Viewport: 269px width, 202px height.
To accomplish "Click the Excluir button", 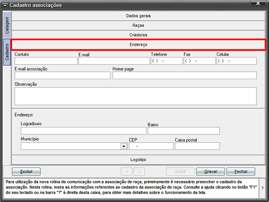I will [x=26, y=172].
